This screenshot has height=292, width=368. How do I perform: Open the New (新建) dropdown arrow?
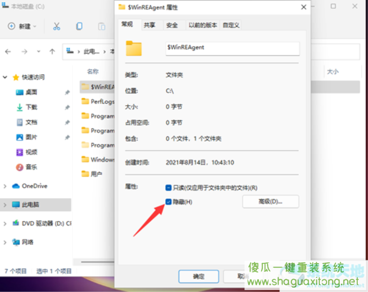(x=35, y=27)
